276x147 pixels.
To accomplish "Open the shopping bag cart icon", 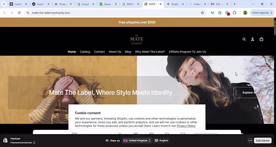I will coord(262,39).
